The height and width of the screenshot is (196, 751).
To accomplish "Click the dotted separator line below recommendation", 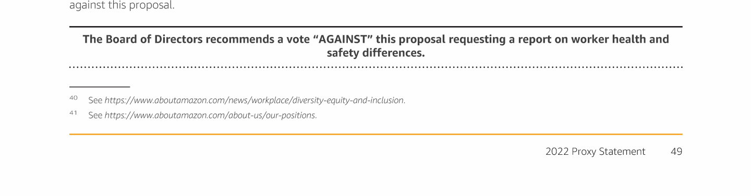I will [x=376, y=67].
